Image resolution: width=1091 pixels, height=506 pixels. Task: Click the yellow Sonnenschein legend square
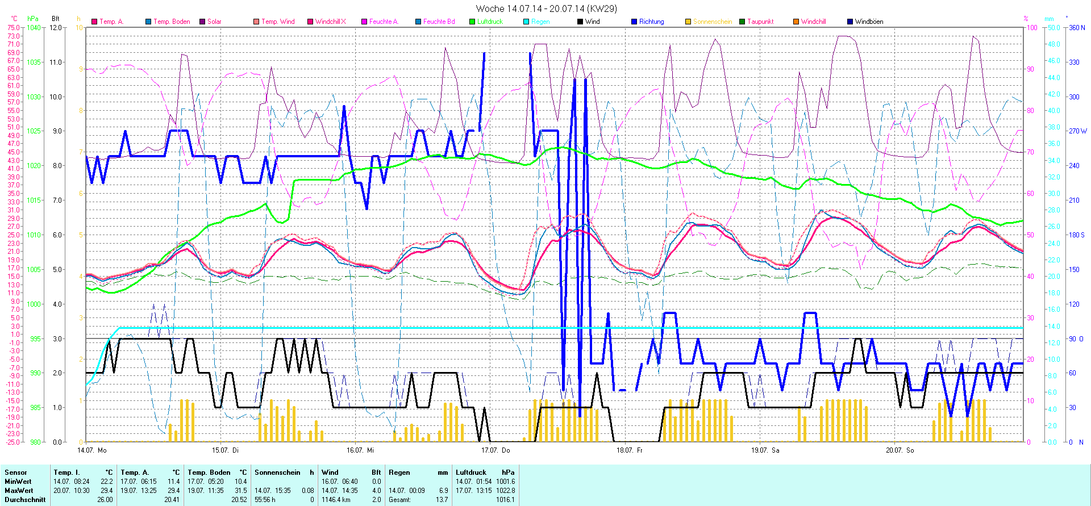tap(688, 22)
